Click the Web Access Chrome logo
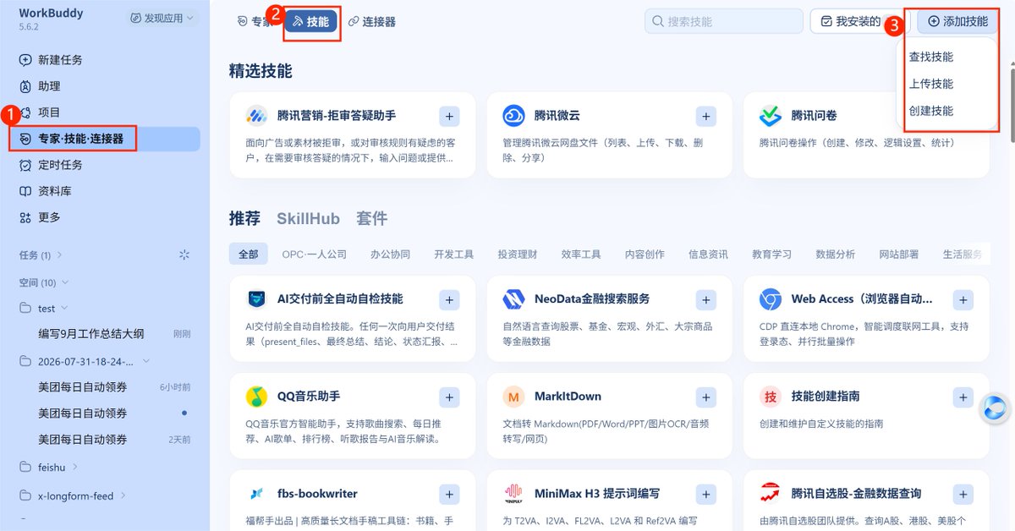Screen dimensions: 1015x531 pos(771,298)
